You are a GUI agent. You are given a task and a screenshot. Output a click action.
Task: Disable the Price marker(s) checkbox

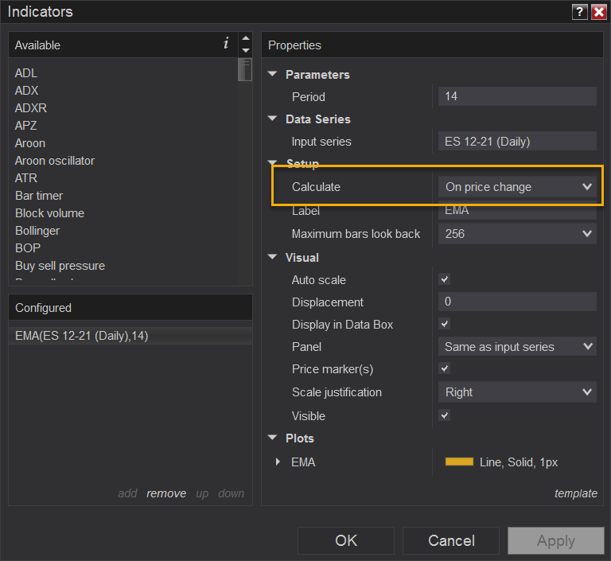pos(445,369)
